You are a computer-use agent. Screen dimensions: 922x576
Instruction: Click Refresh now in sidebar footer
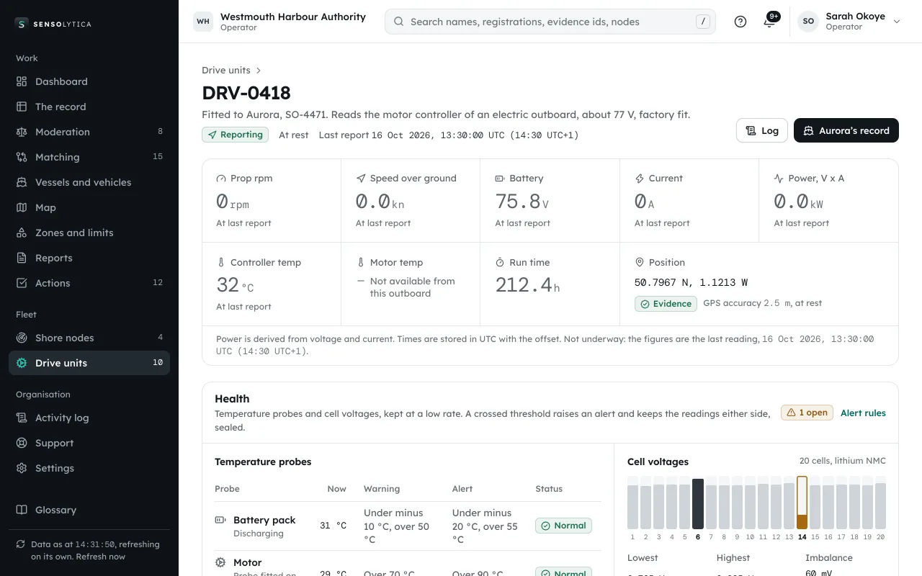pos(101,557)
